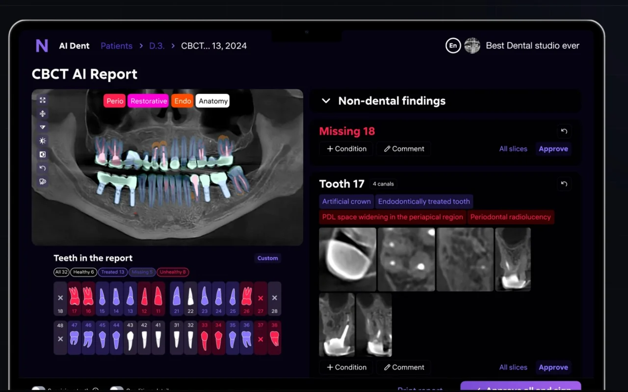628x392 pixels.
Task: Select missing tooth 27 in the chart
Action: [x=261, y=298]
